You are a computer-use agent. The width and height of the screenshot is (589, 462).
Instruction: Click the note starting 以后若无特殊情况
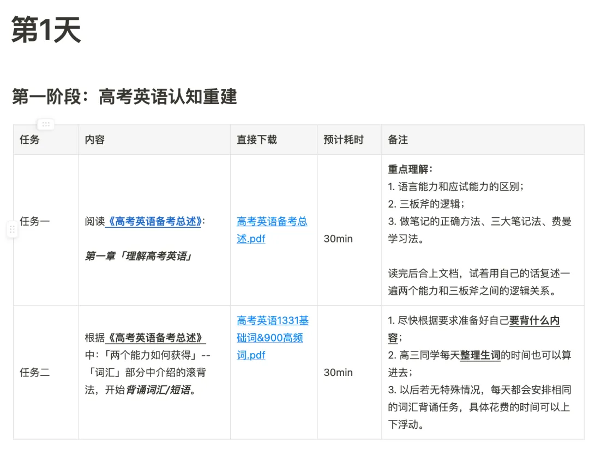point(480,407)
